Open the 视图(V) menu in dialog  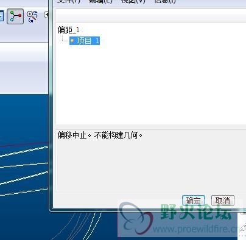[133, 1]
